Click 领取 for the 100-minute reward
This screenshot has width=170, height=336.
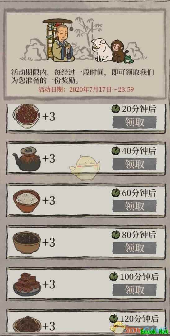click(134, 290)
